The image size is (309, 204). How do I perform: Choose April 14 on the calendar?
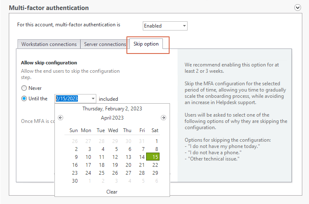coord(142,157)
